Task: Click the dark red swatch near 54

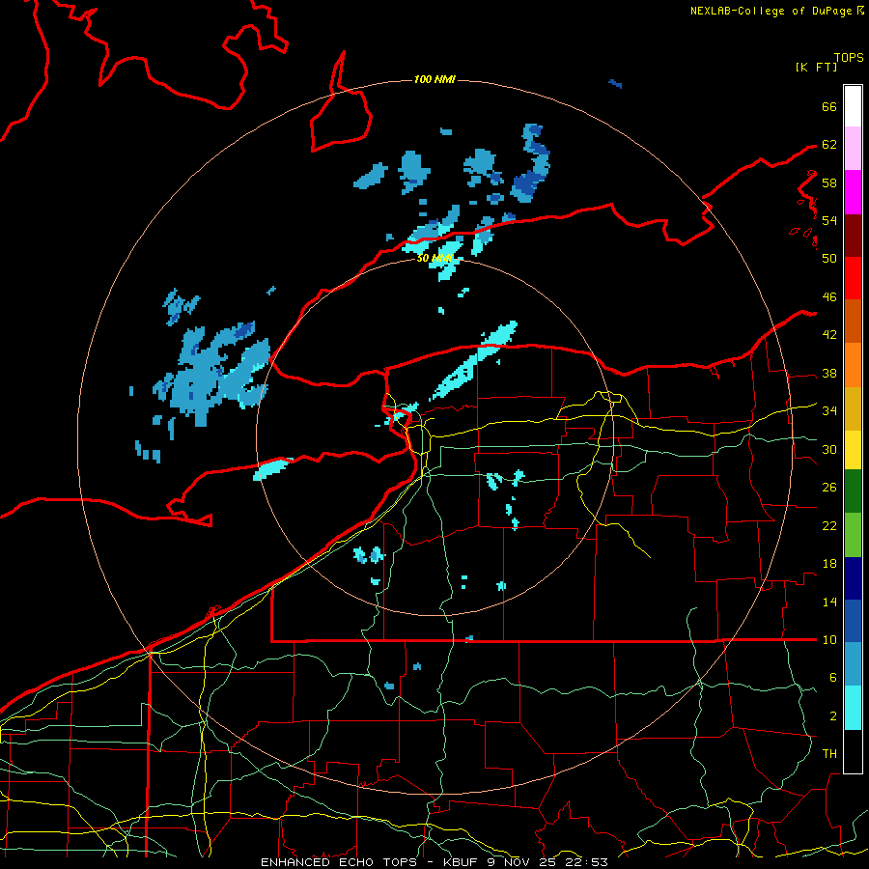Action: pyautogui.click(x=853, y=235)
